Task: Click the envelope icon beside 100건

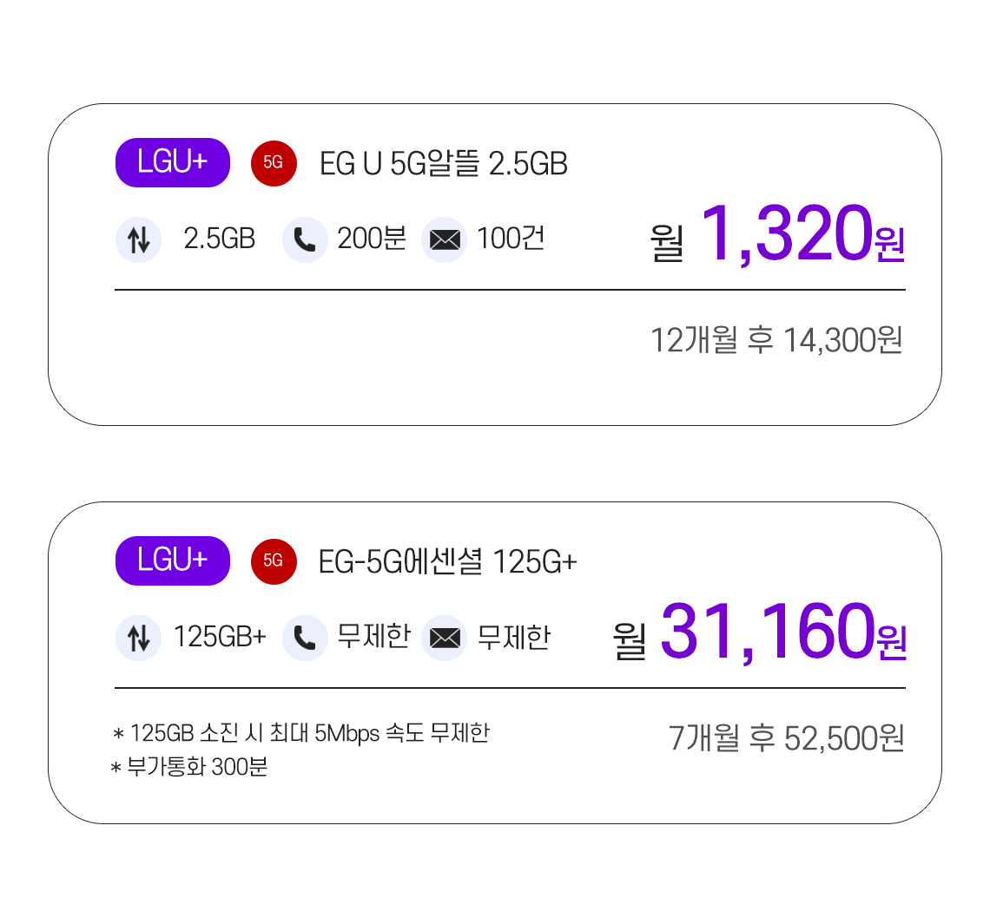Action: coord(444,239)
